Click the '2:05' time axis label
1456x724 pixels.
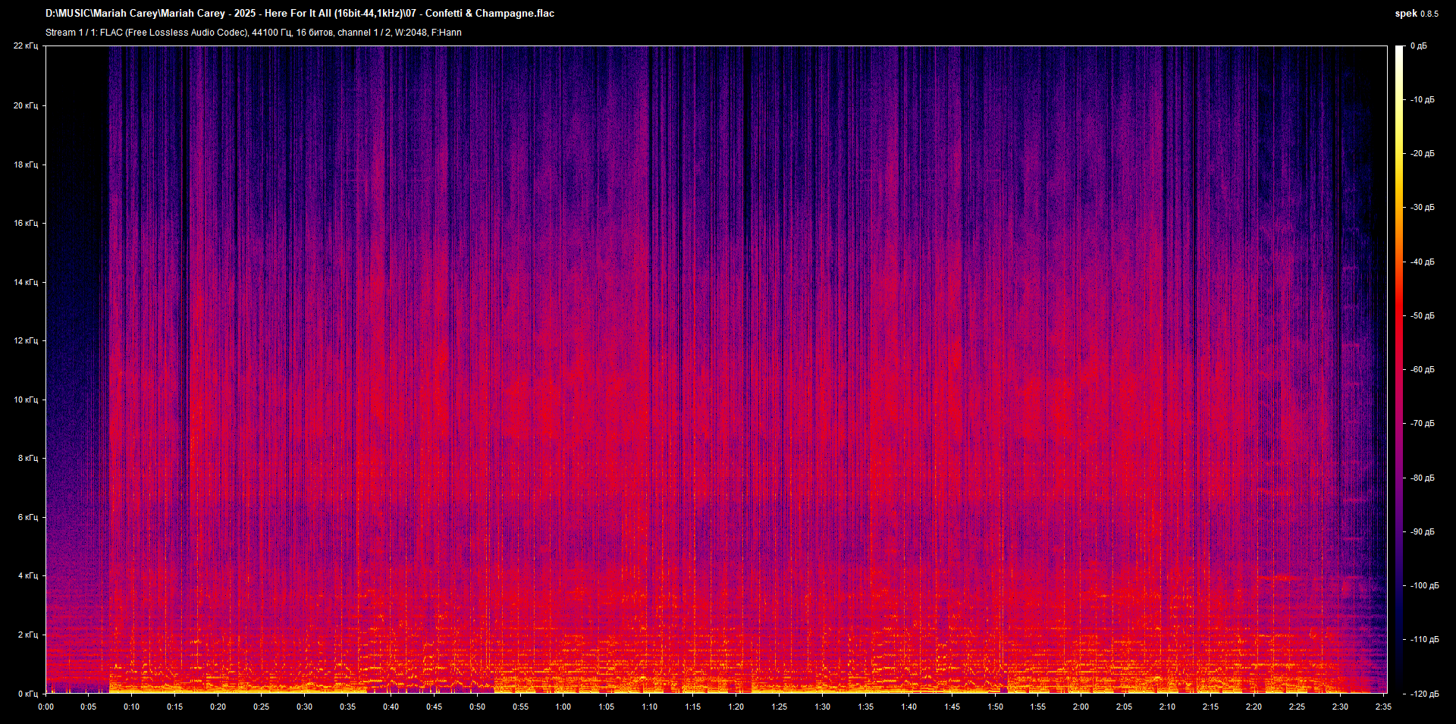1125,707
